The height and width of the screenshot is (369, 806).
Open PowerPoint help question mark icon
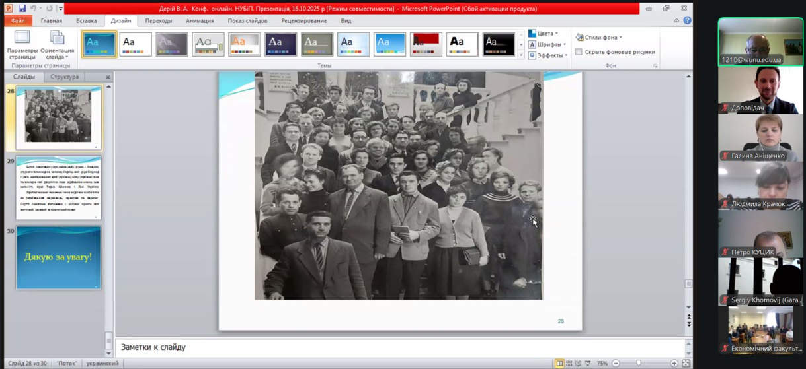click(x=687, y=20)
